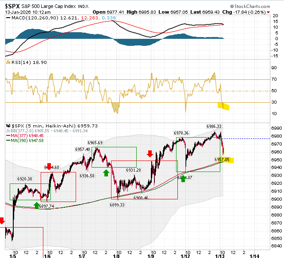This screenshot has width=284, height=258.
Task: Click the red down change triangle in header
Action: (x=268, y=12)
